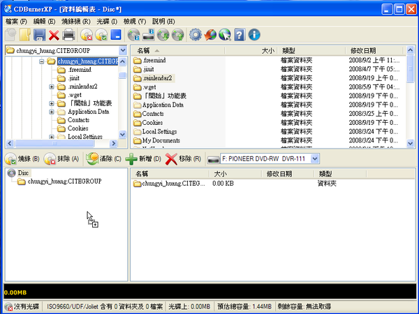Sort file list by 修改日期 column header
This screenshot has height=314, width=419.
point(374,50)
